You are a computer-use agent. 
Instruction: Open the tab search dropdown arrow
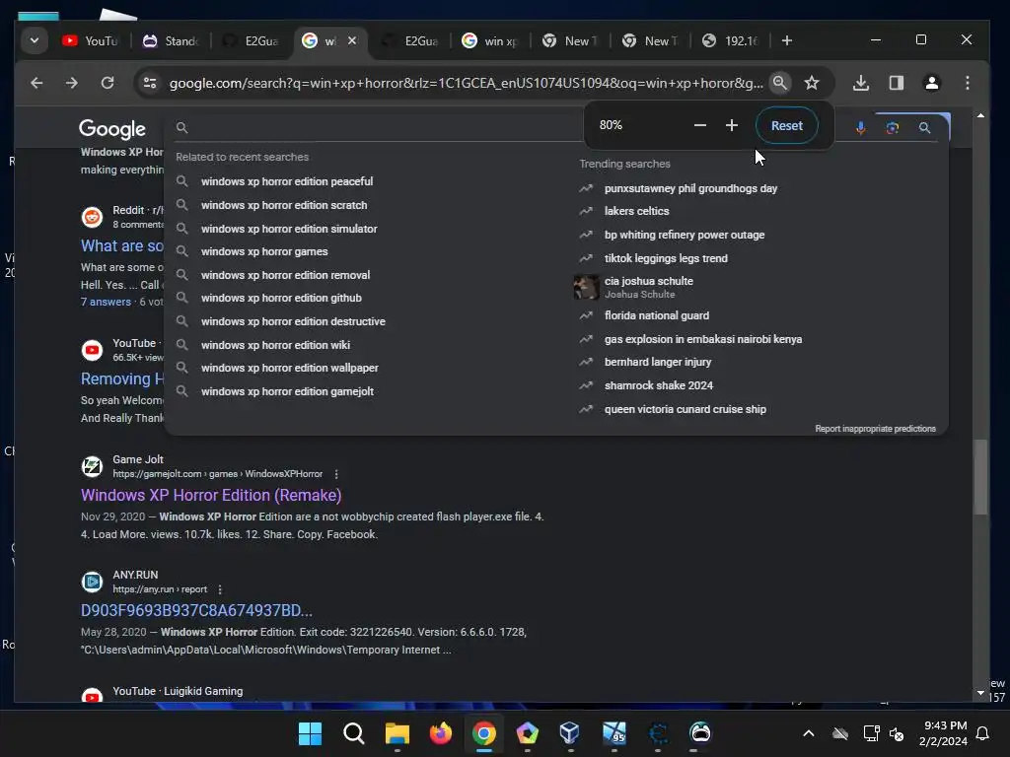(x=35, y=40)
